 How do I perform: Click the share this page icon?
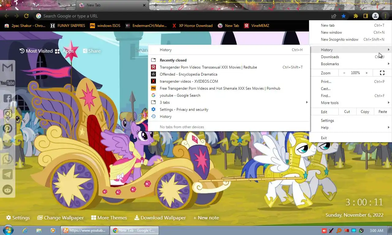[334, 16]
